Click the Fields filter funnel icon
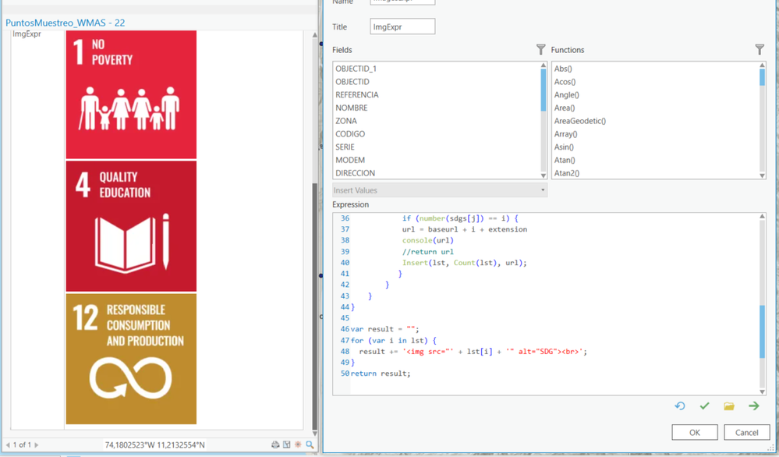 pos(540,50)
